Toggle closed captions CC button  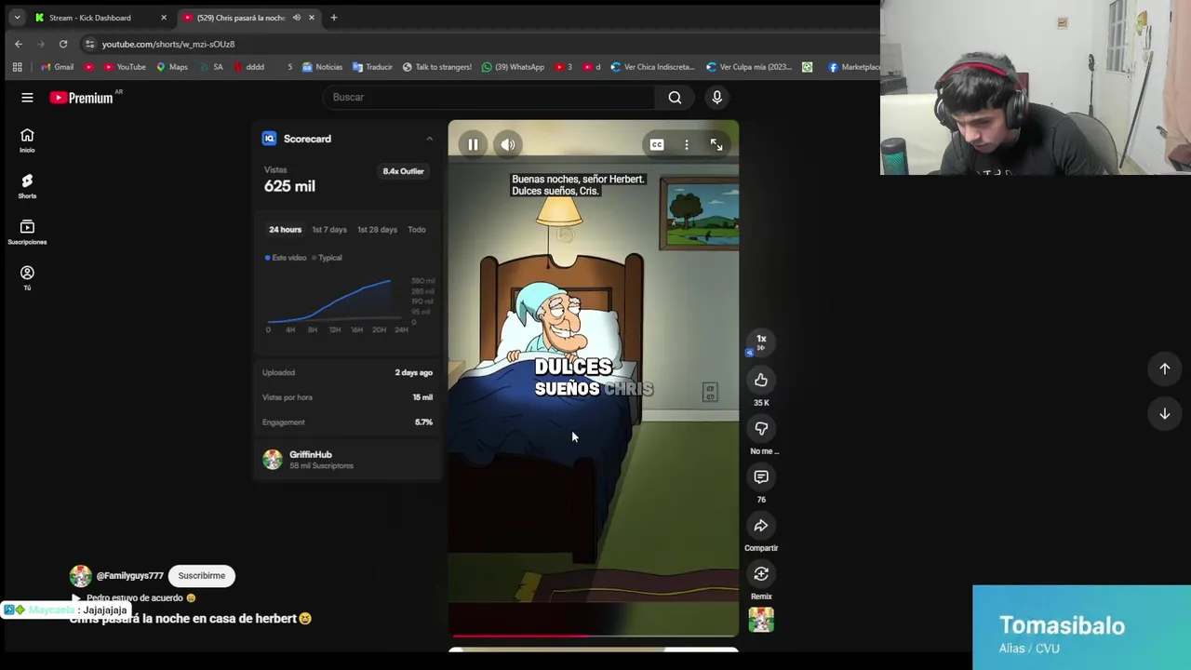[657, 144]
